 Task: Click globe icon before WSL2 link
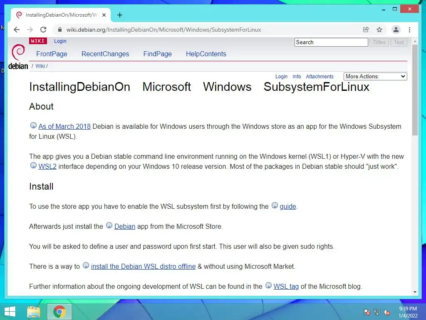33,165
